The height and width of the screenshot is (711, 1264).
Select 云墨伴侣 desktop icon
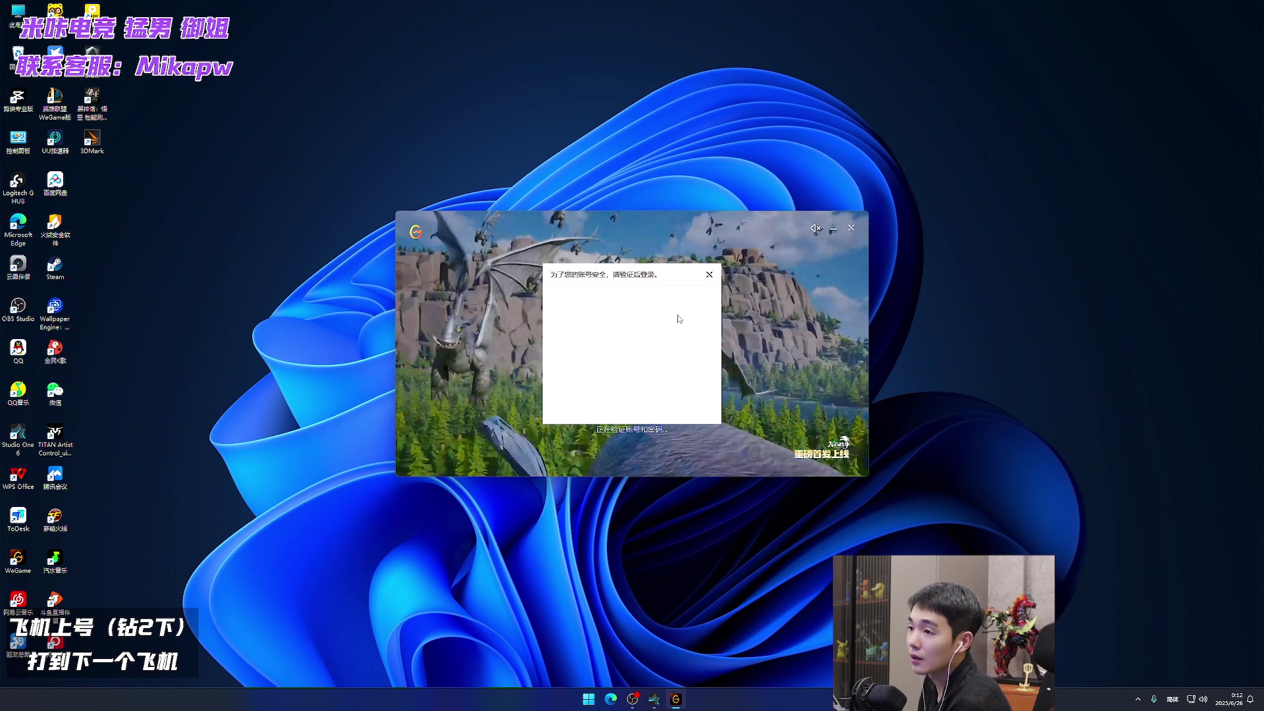[18, 268]
